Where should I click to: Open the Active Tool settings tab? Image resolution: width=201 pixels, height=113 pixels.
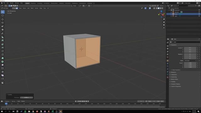(x=167, y=43)
